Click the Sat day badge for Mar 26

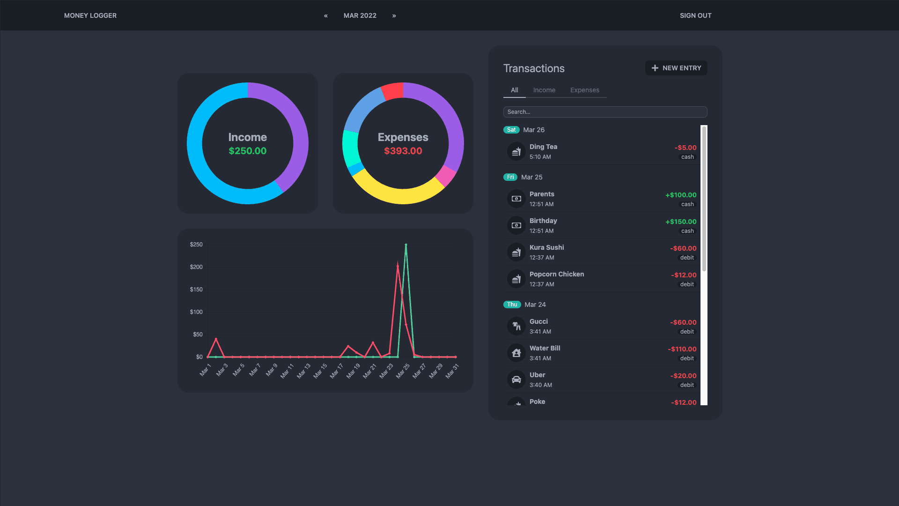click(x=511, y=130)
